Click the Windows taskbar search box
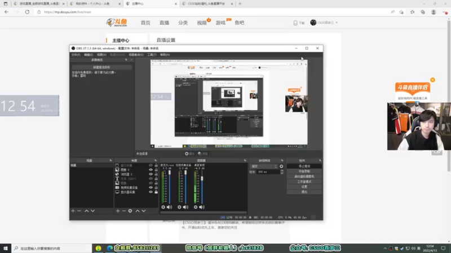The image size is (451, 253). tap(52, 248)
